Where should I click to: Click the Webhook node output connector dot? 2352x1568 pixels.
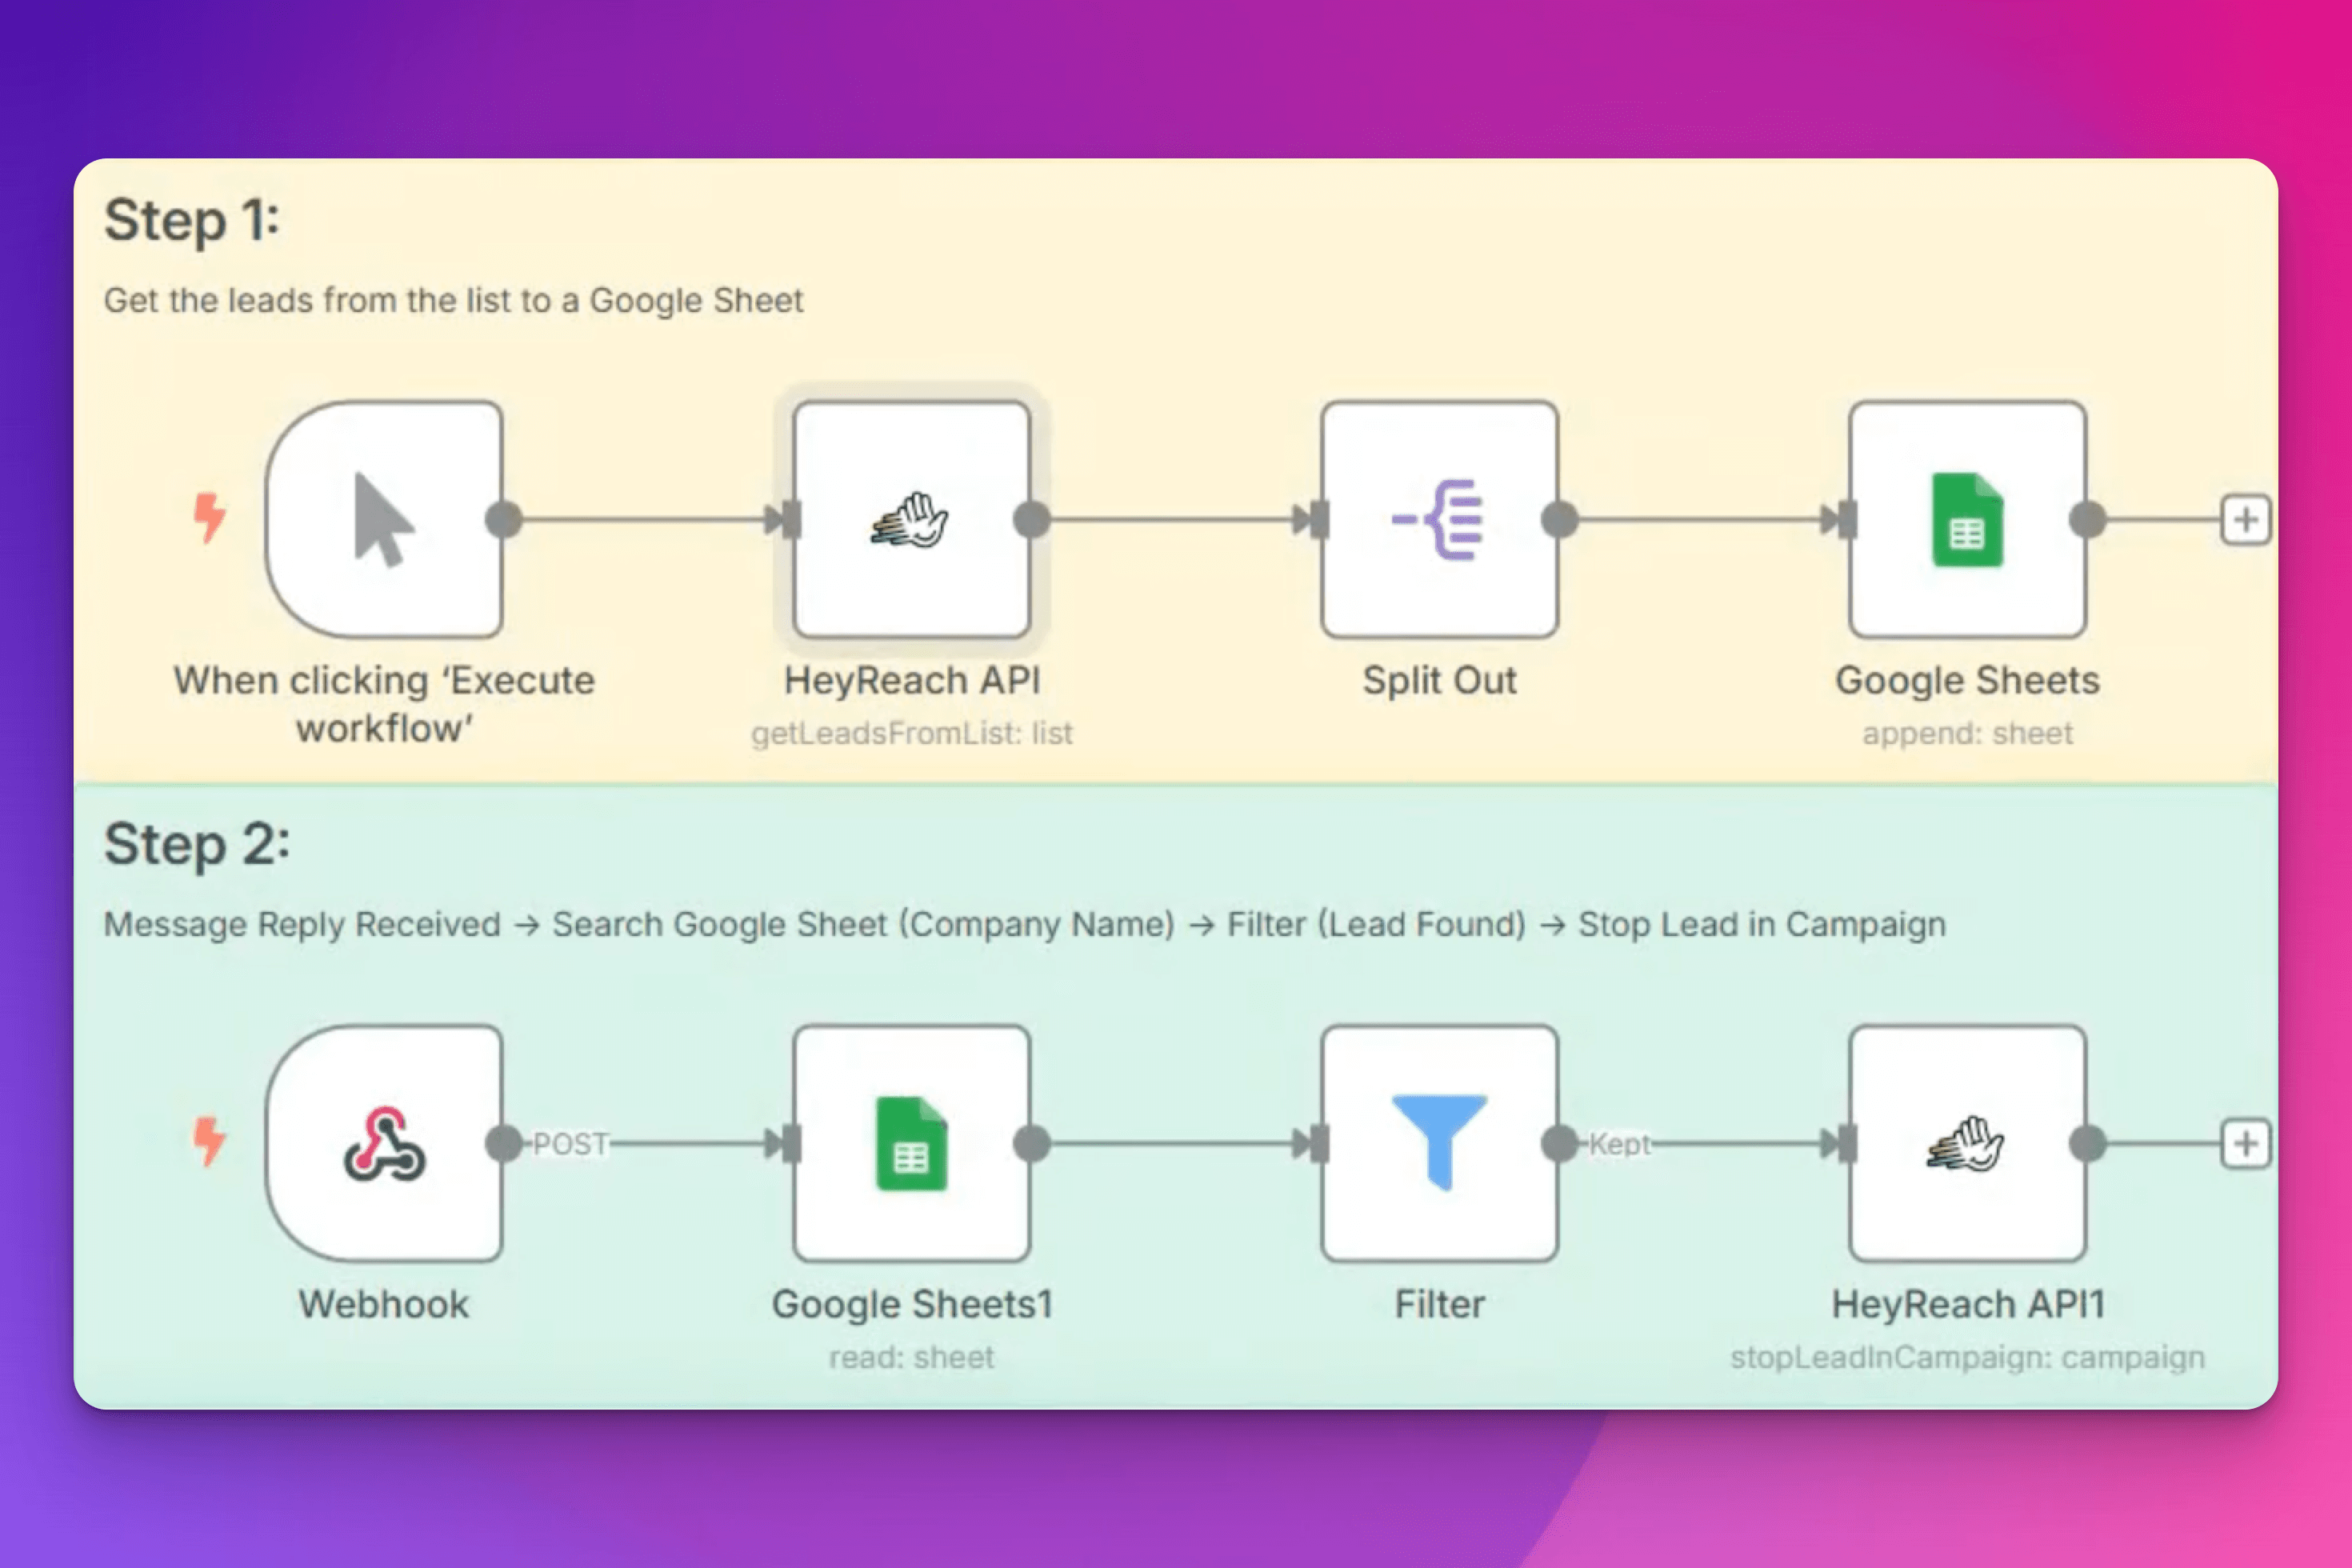coord(503,1143)
